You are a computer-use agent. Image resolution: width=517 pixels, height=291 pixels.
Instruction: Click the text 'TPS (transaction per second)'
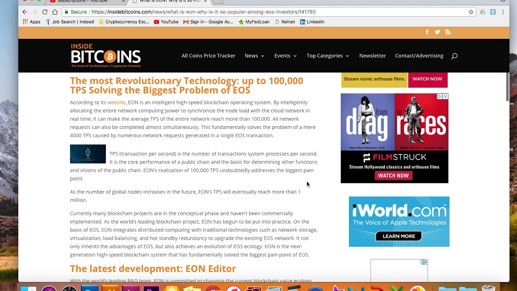pos(143,154)
